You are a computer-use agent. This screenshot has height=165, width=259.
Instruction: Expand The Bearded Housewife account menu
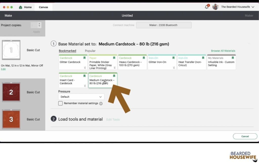pos(253,7)
